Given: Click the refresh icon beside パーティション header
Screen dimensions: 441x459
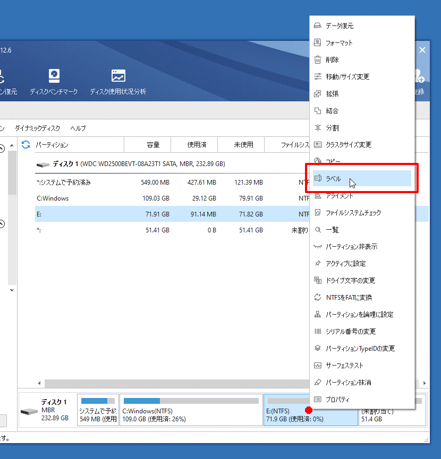Looking at the screenshot, I should click(x=26, y=144).
